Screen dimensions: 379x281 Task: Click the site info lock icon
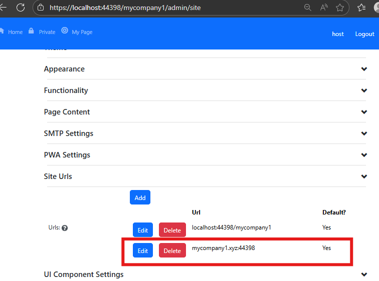[x=41, y=7]
